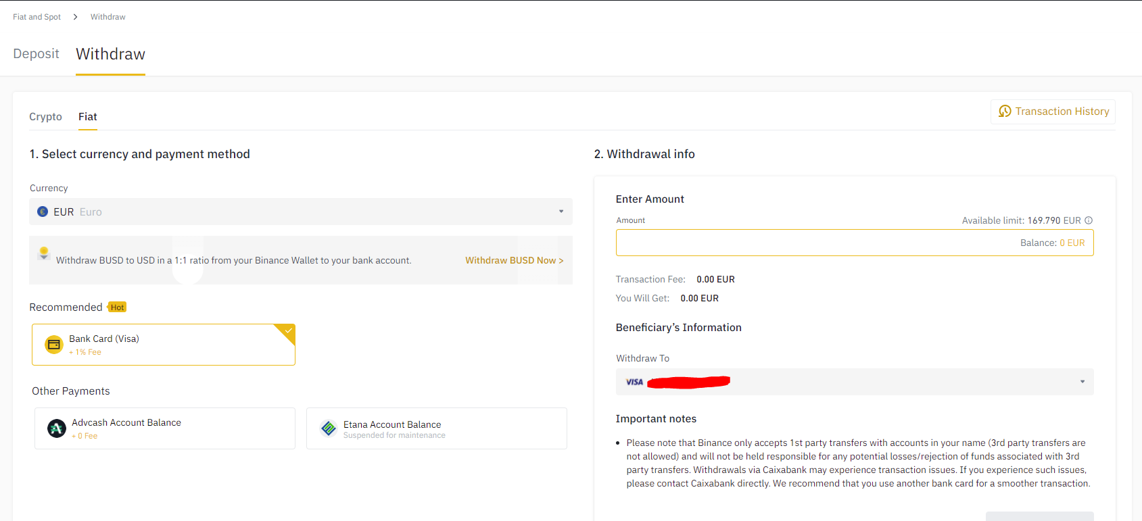The image size is (1142, 521).
Task: Click the Available limit 169.790 EUR value
Action: coord(1054,220)
